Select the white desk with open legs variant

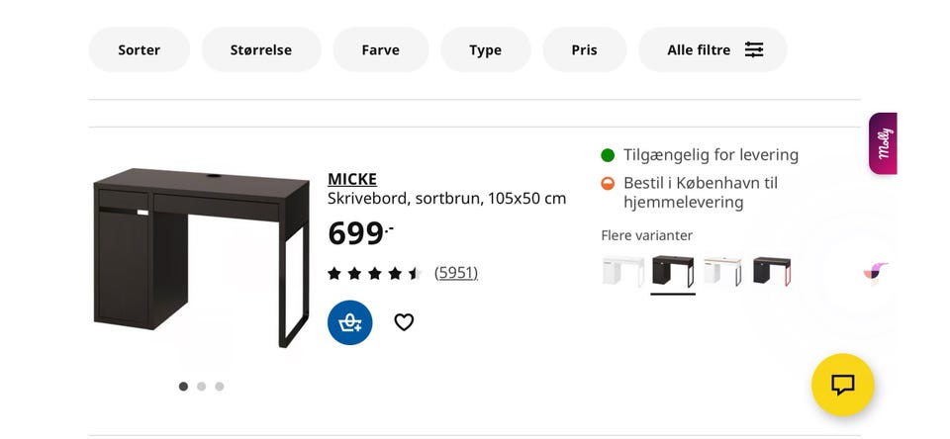click(x=722, y=271)
